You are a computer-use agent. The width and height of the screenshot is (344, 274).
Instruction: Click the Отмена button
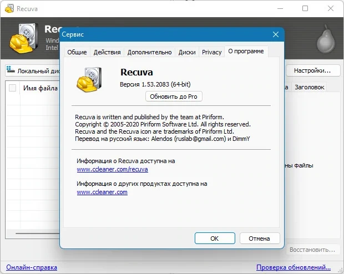click(x=260, y=239)
